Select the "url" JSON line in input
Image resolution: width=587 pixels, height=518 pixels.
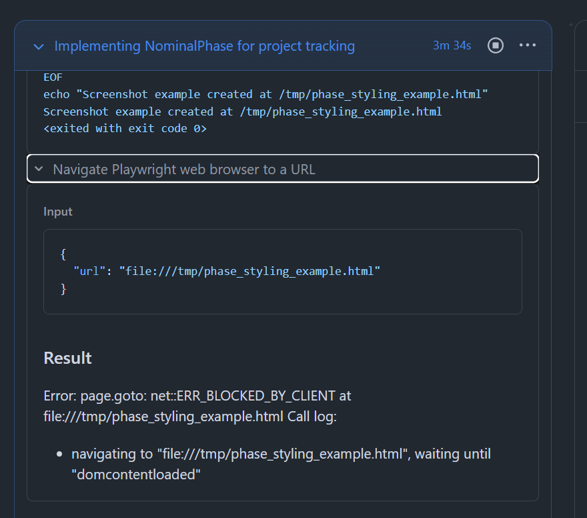point(227,271)
